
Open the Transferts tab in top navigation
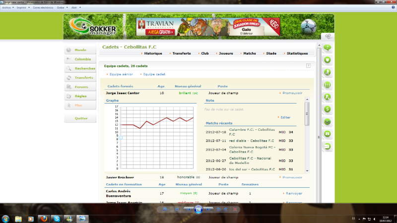click(x=182, y=53)
